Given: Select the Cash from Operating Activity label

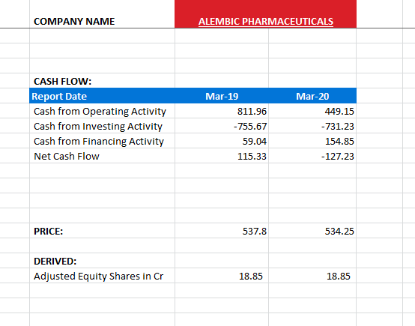Looking at the screenshot, I should point(102,111).
